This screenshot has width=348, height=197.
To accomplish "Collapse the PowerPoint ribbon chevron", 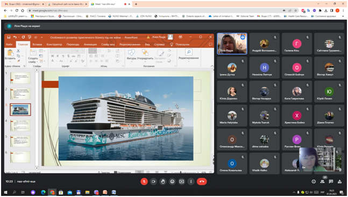I will coord(212,66).
